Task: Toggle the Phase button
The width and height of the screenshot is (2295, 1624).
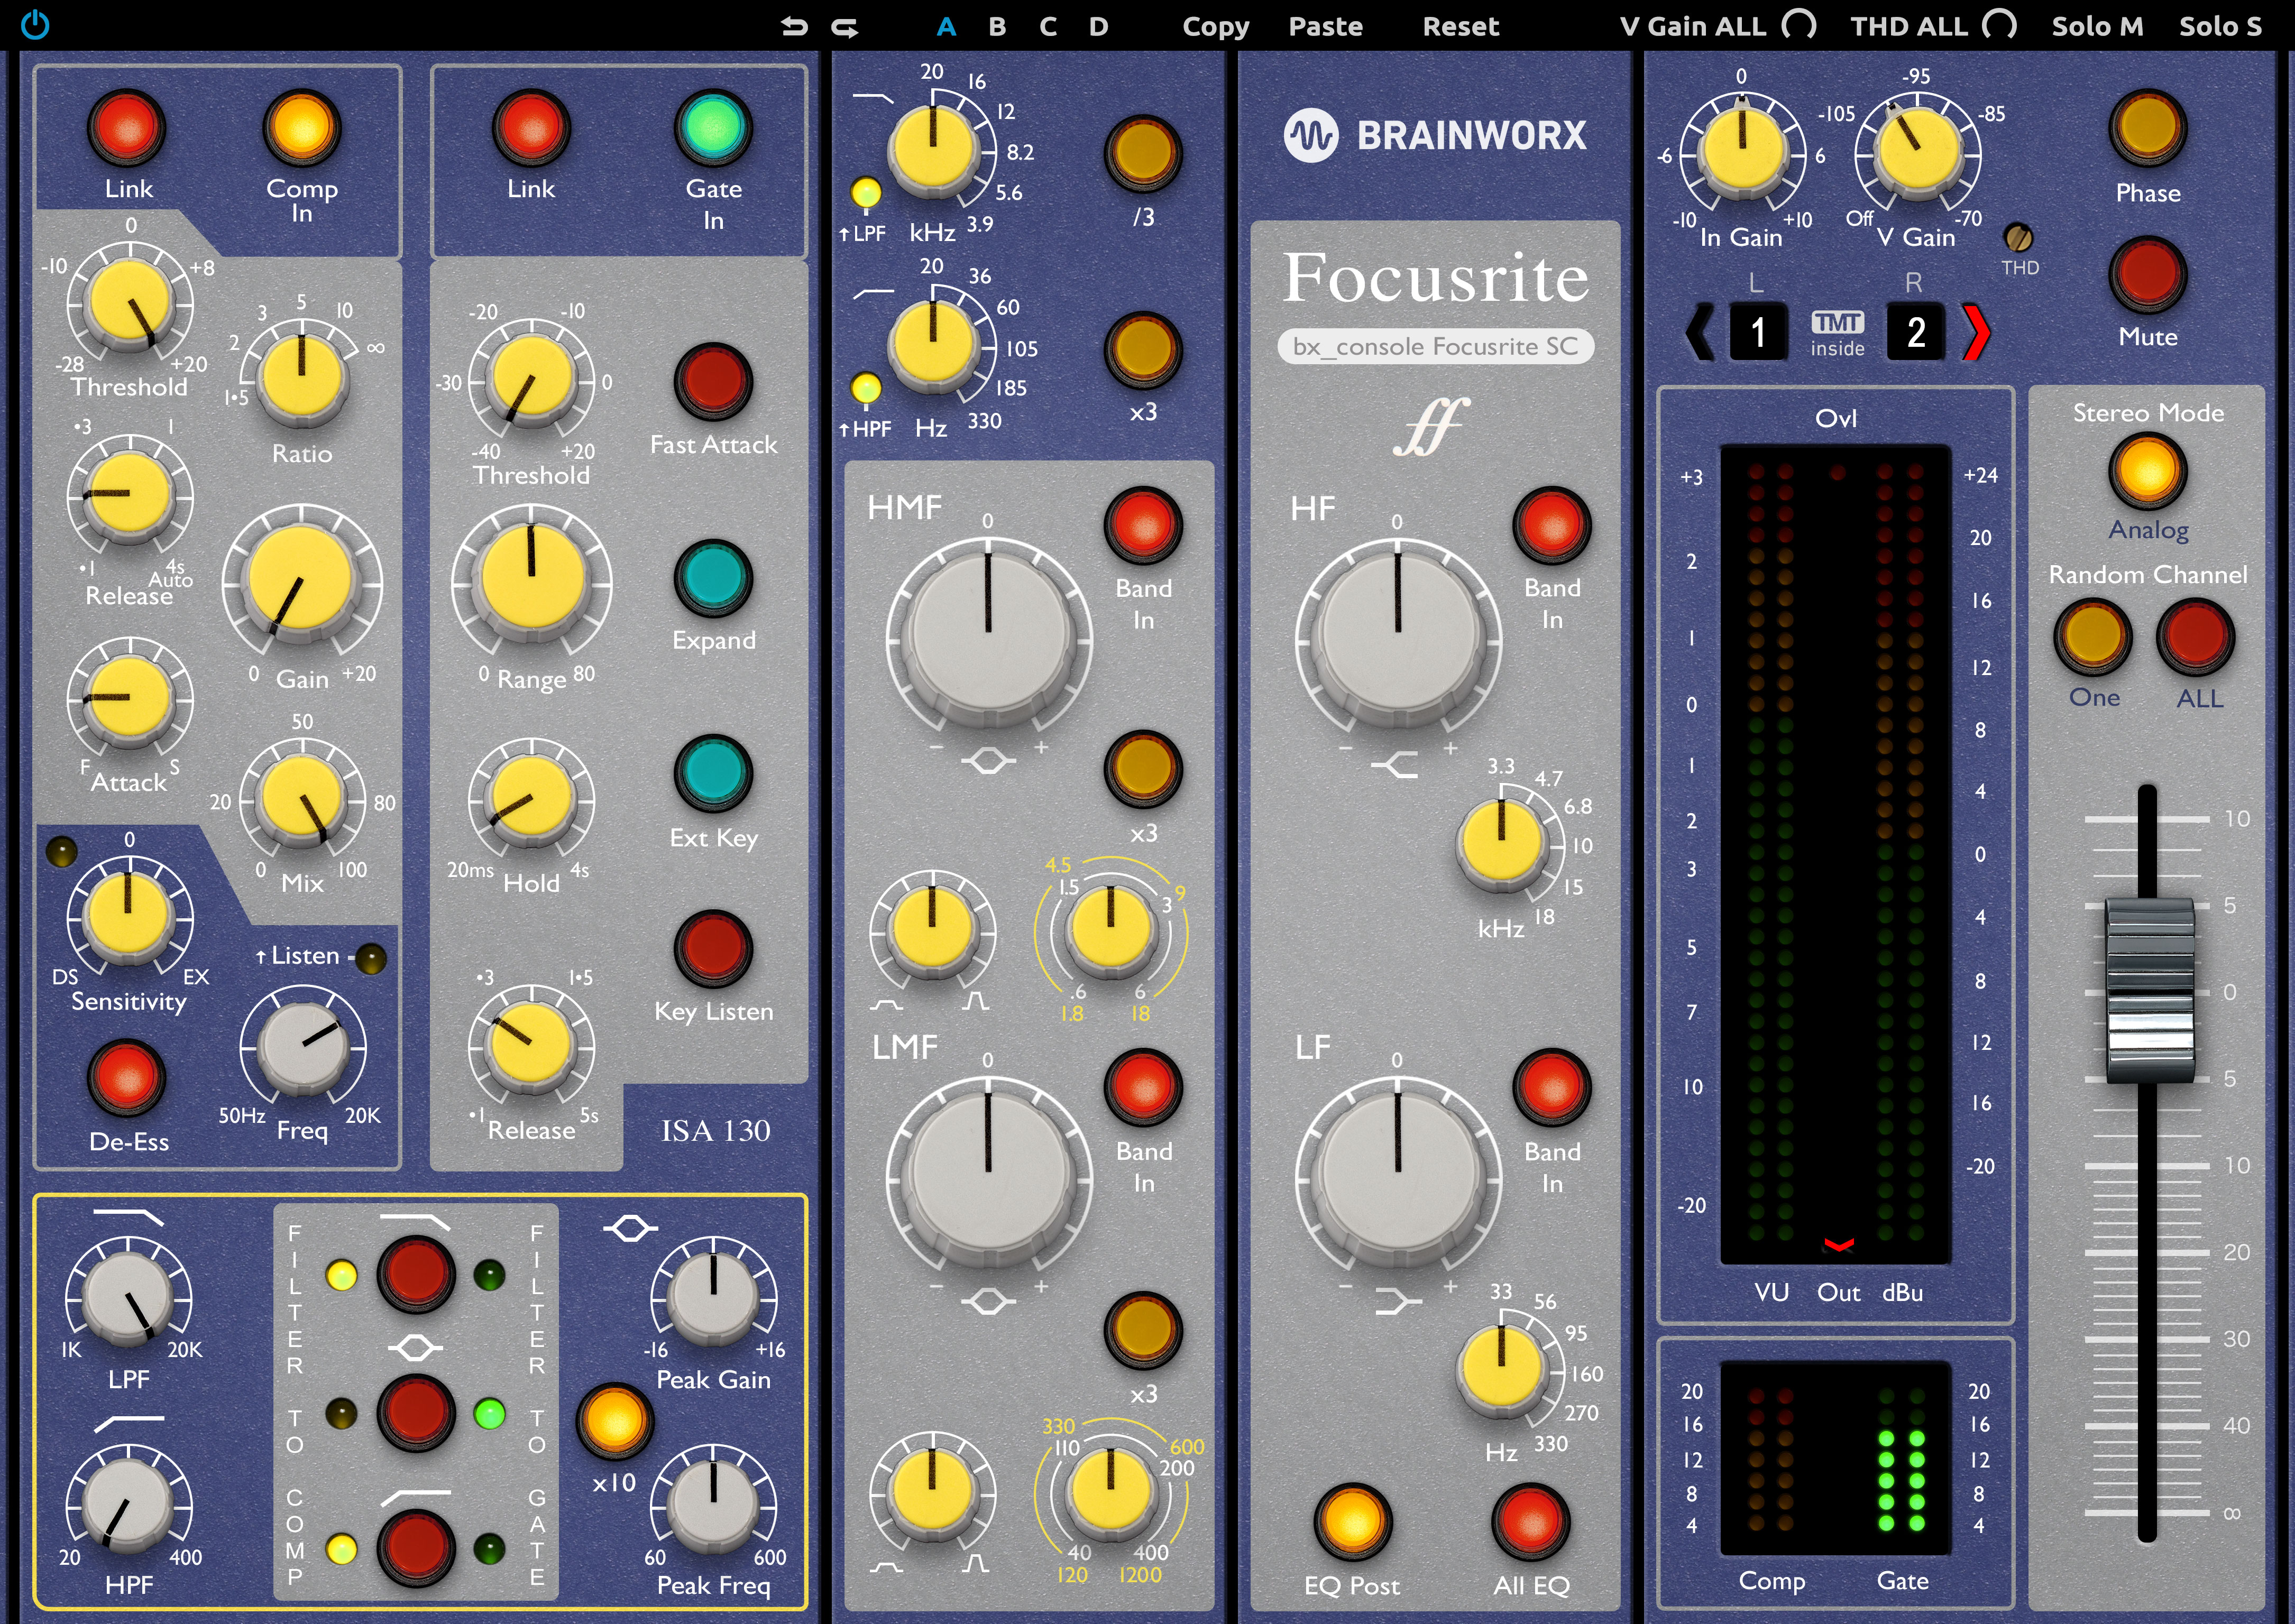Action: click(x=2148, y=128)
